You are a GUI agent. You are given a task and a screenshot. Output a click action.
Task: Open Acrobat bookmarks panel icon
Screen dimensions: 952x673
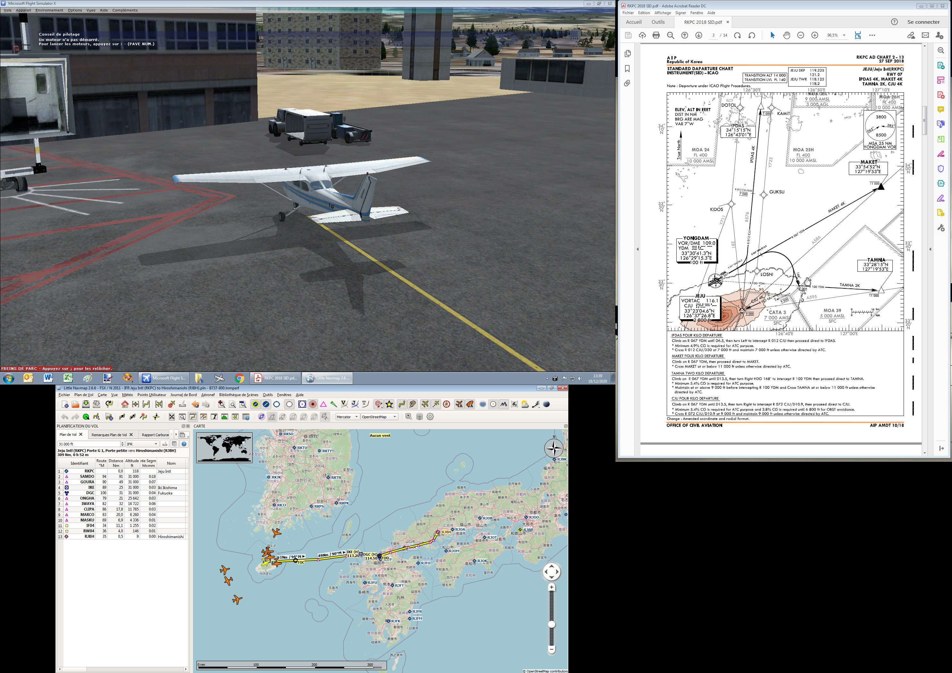pyautogui.click(x=627, y=68)
